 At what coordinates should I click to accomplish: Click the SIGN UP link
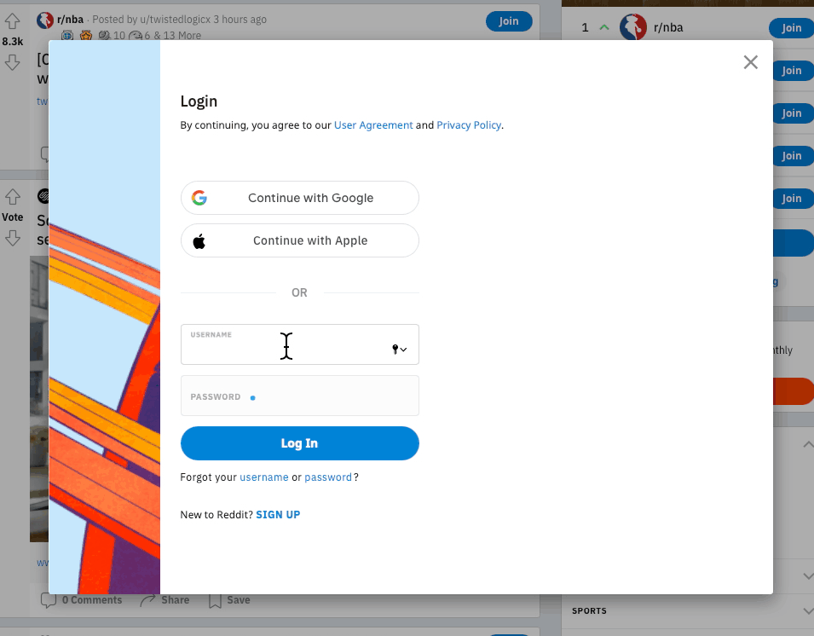tap(278, 515)
